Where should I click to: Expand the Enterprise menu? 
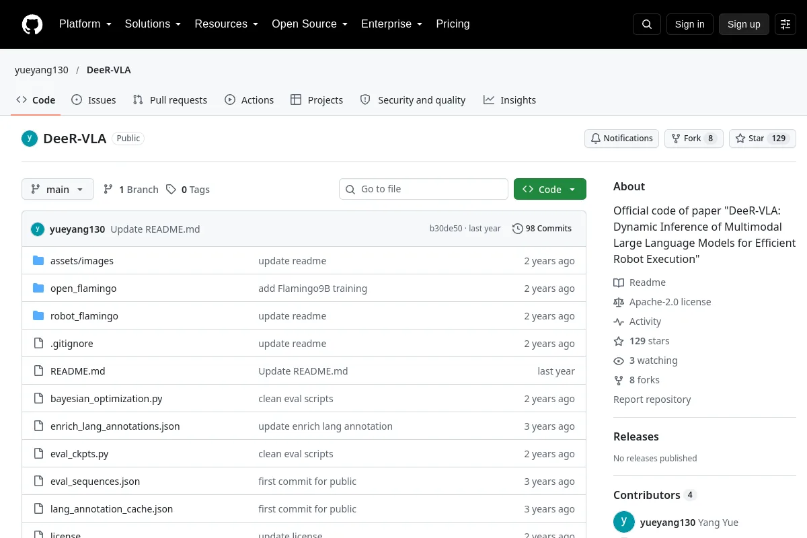coord(392,24)
